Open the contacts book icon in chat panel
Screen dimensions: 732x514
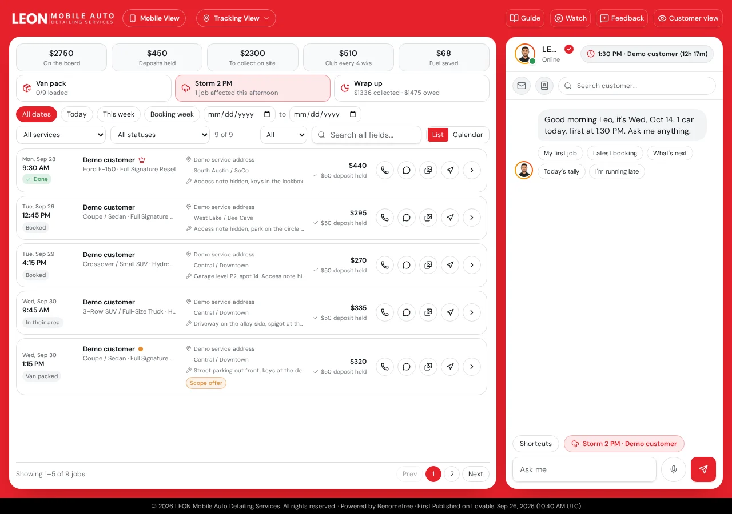tap(544, 86)
